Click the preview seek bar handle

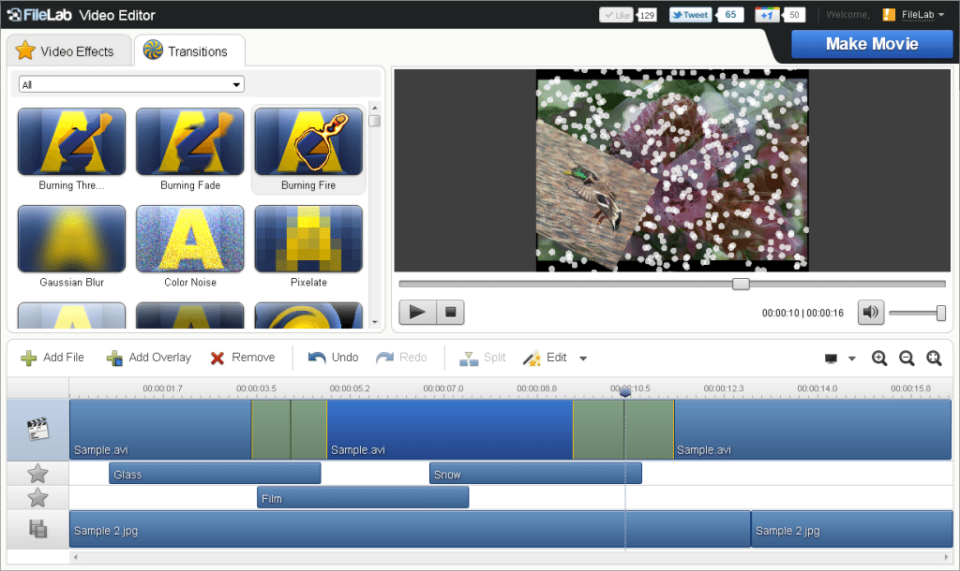pos(741,284)
